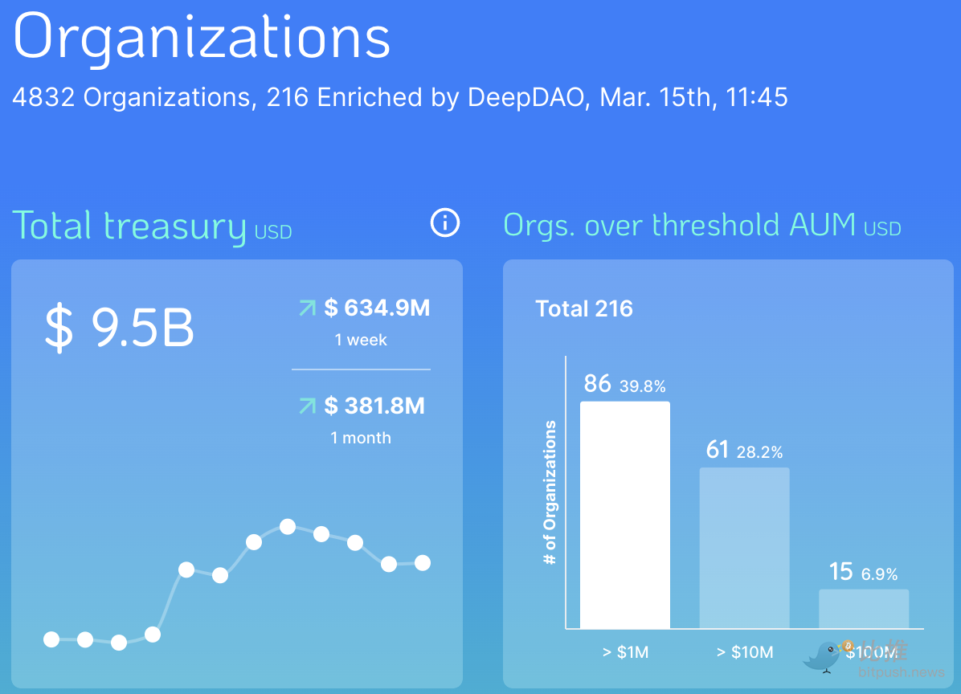961x694 pixels.
Task: Select the shortest bar showing 15 organizations
Action: [x=864, y=609]
